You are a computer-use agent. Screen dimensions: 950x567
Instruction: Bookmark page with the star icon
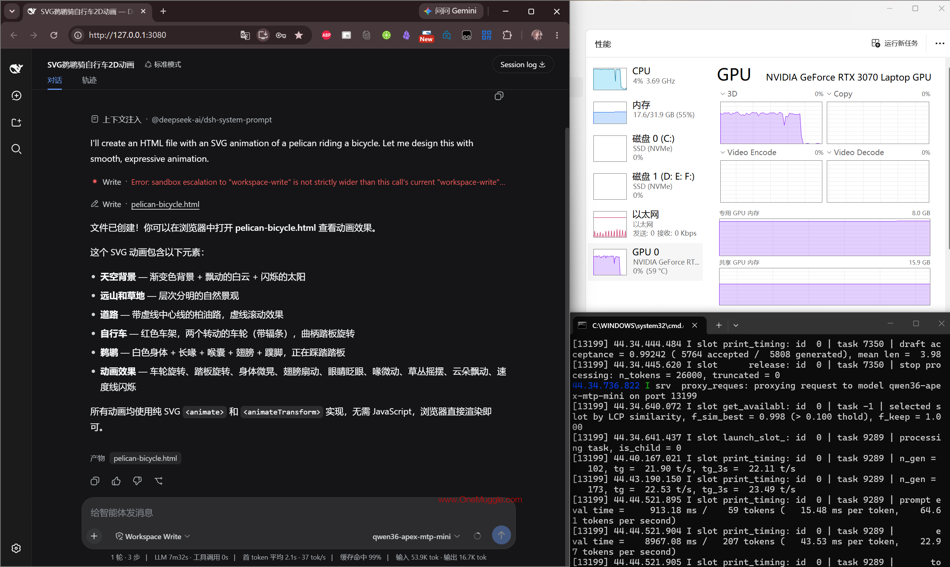tap(299, 35)
